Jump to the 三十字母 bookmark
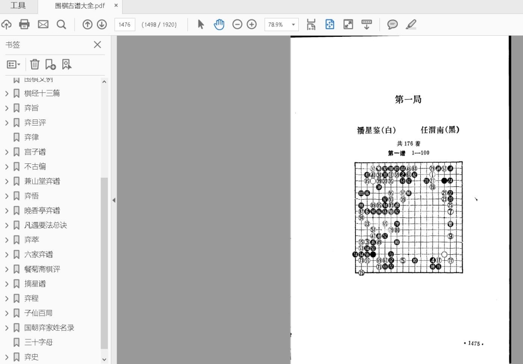This screenshot has height=364, width=523. 38,342
